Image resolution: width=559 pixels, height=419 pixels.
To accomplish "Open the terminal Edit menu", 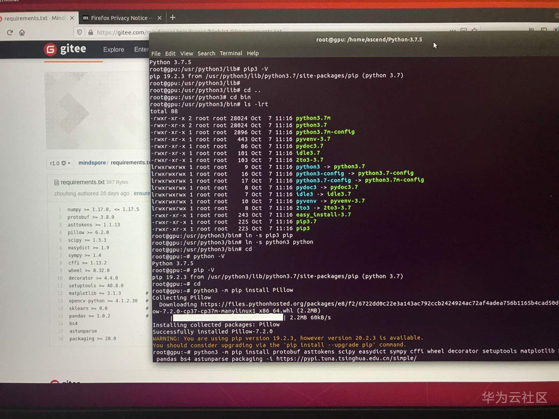I will click(170, 54).
